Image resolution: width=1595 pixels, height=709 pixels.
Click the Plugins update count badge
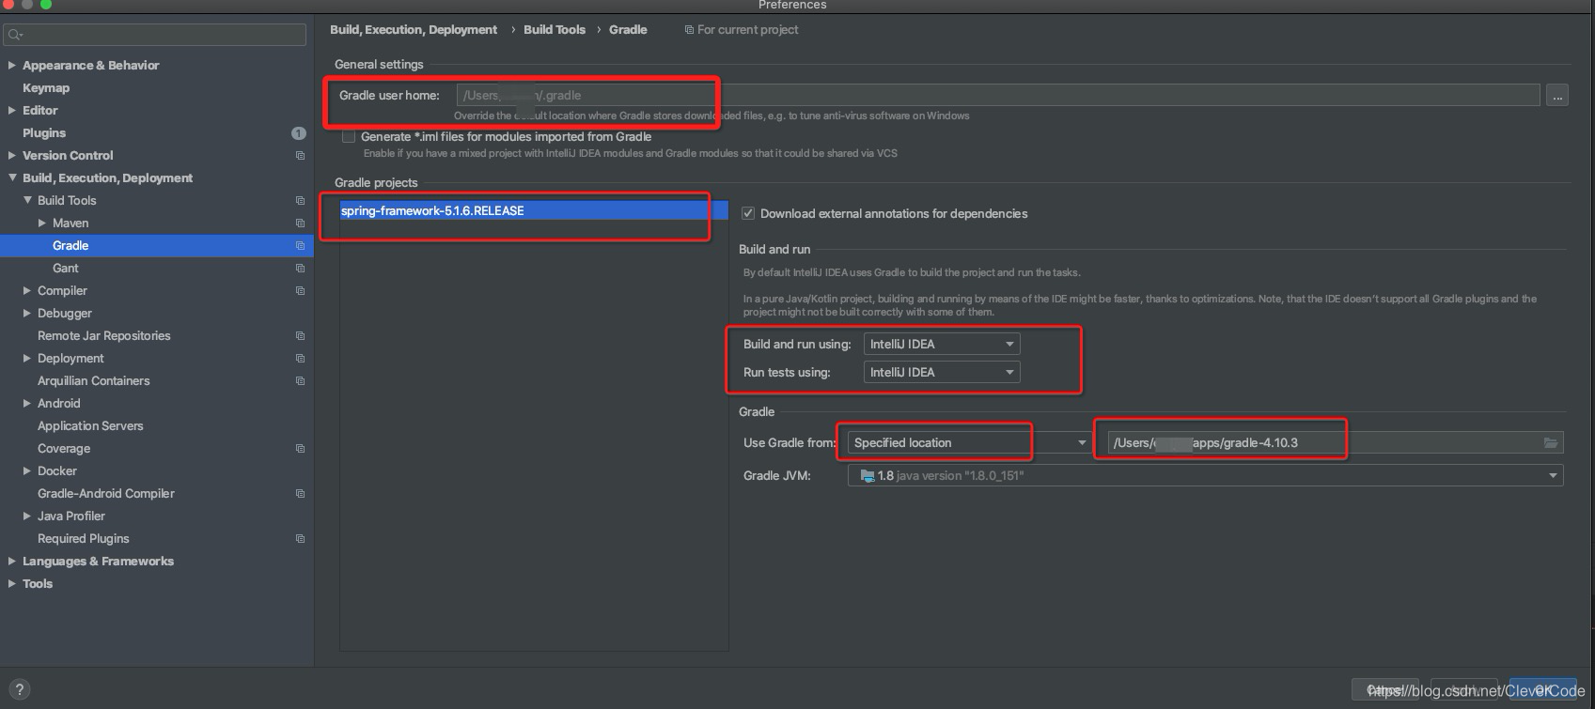[x=299, y=132]
